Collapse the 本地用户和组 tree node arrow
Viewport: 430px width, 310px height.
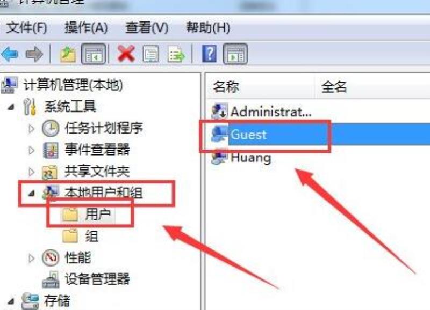tap(32, 194)
